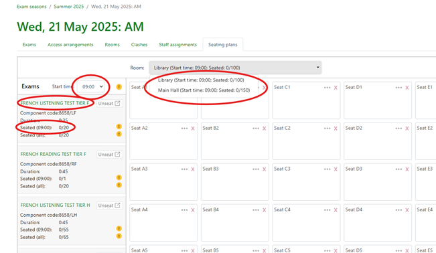Select the Seat B3 box
This screenshot has height=253, width=436.
click(x=235, y=182)
